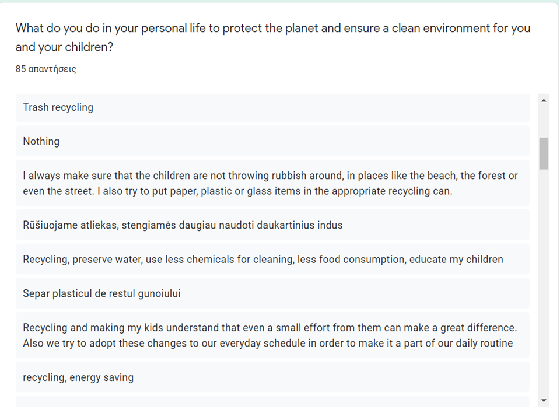Click the word 'Recycling' in the fifth response
This screenshot has height=420, width=560.
pos(40,259)
